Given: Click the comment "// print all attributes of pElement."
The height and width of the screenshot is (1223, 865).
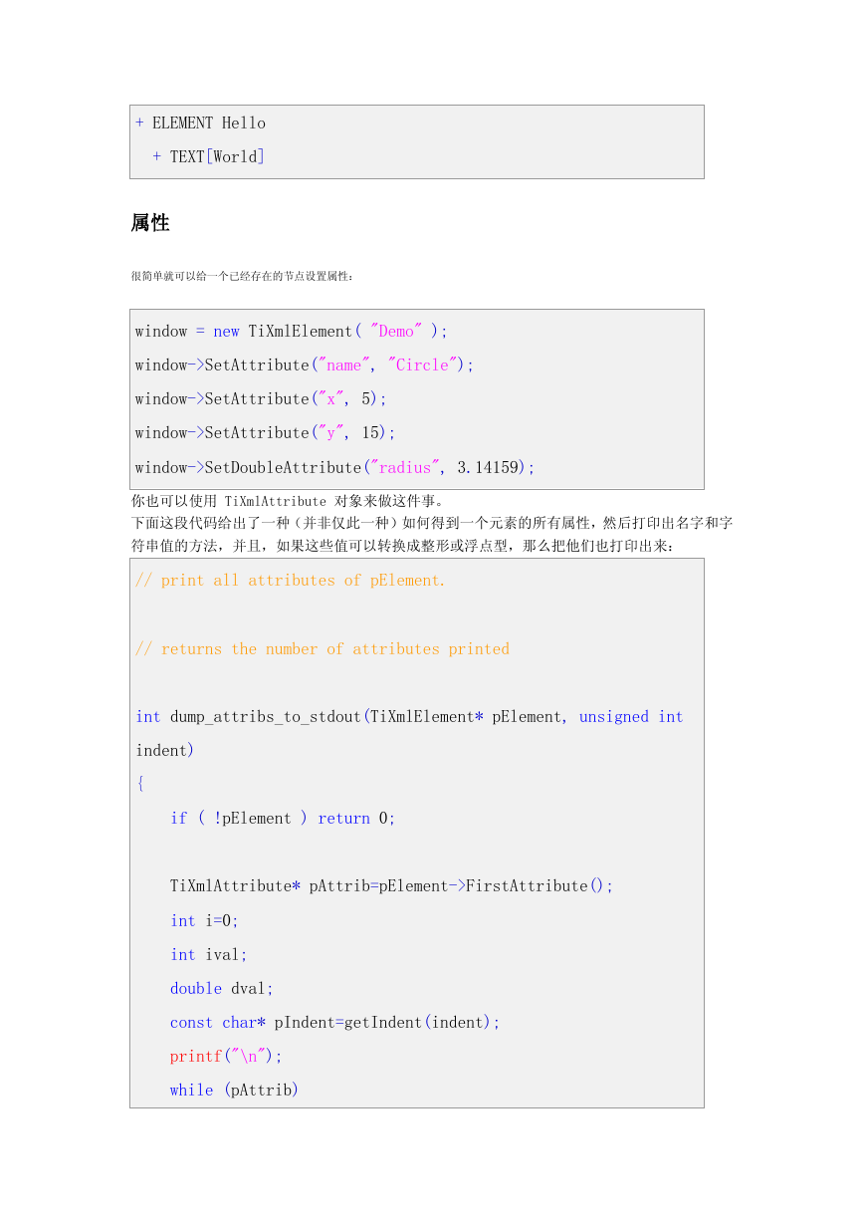Looking at the screenshot, I should (291, 581).
